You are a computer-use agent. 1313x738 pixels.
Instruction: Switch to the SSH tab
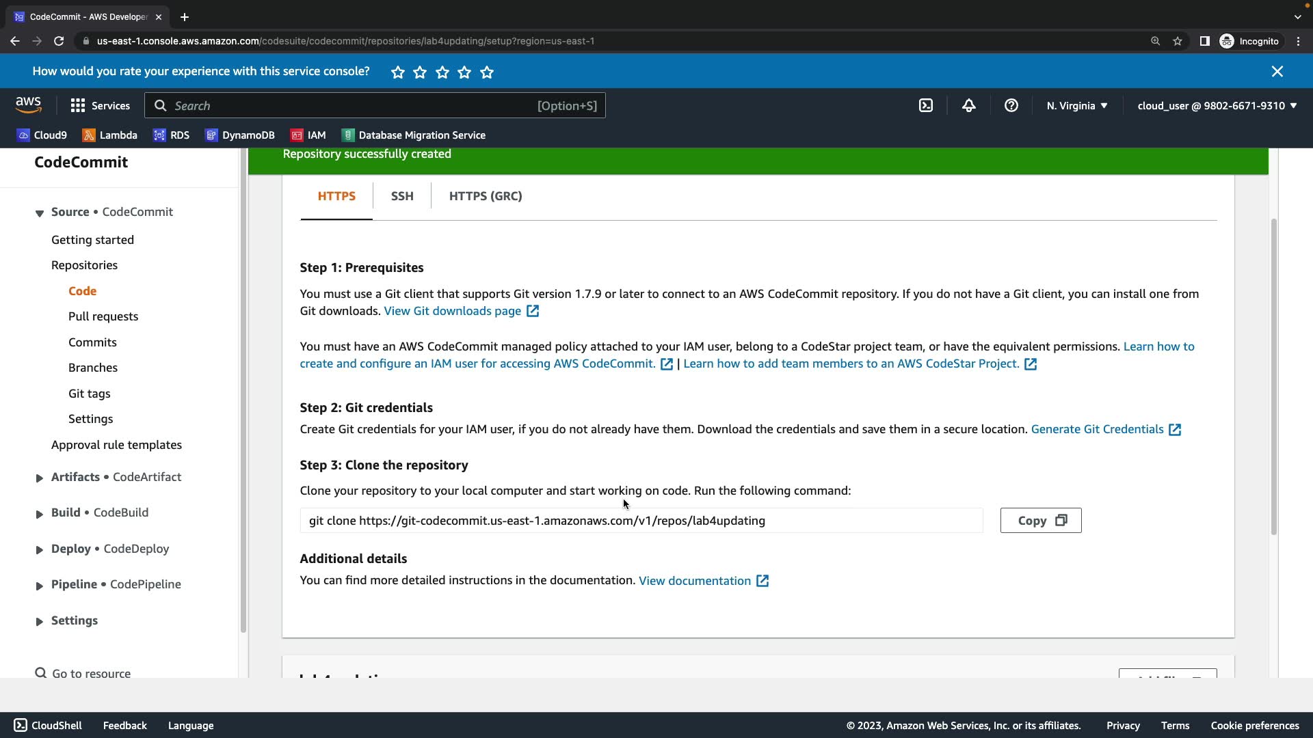coord(402,196)
